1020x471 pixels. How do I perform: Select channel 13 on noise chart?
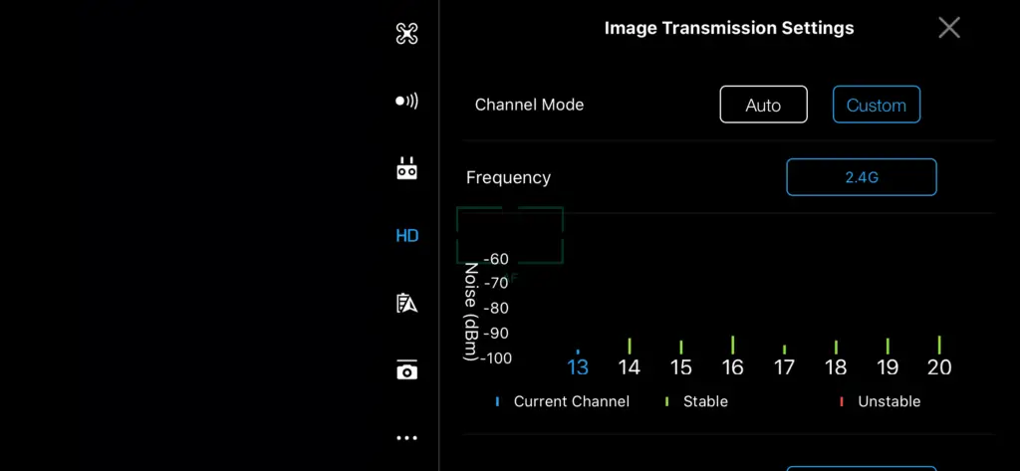pos(578,366)
